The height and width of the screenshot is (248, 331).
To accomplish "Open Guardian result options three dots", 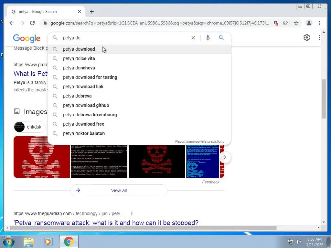I will 132,213.
